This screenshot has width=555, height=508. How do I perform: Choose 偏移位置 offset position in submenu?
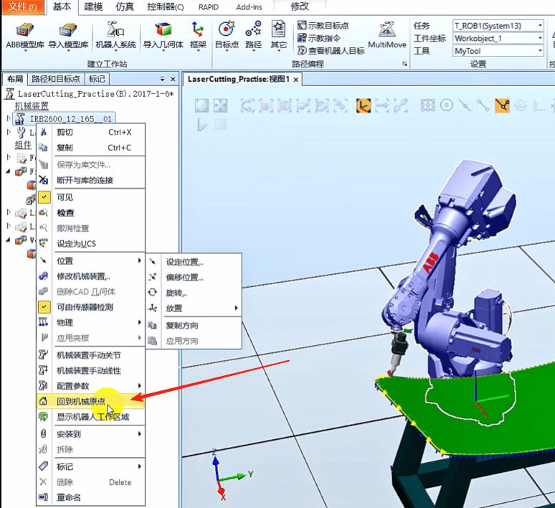(x=194, y=278)
